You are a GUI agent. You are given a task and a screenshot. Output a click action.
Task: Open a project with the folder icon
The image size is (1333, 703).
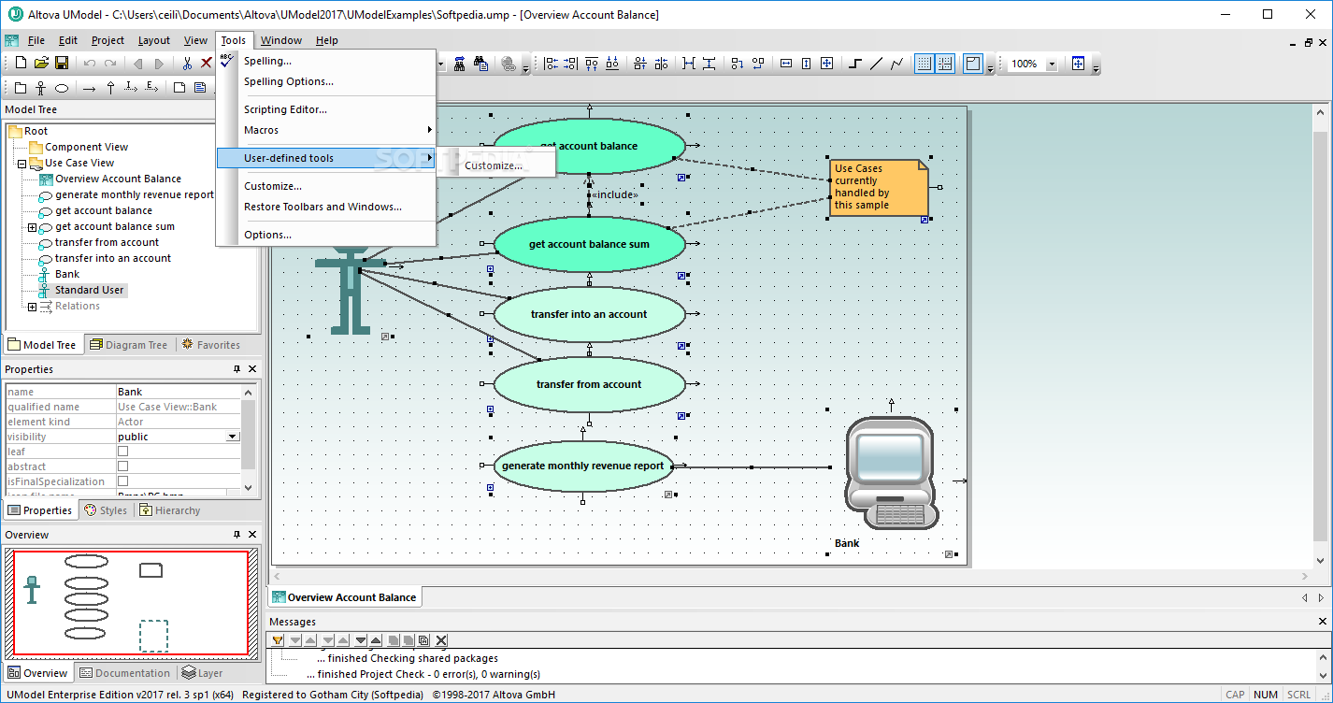(41, 64)
